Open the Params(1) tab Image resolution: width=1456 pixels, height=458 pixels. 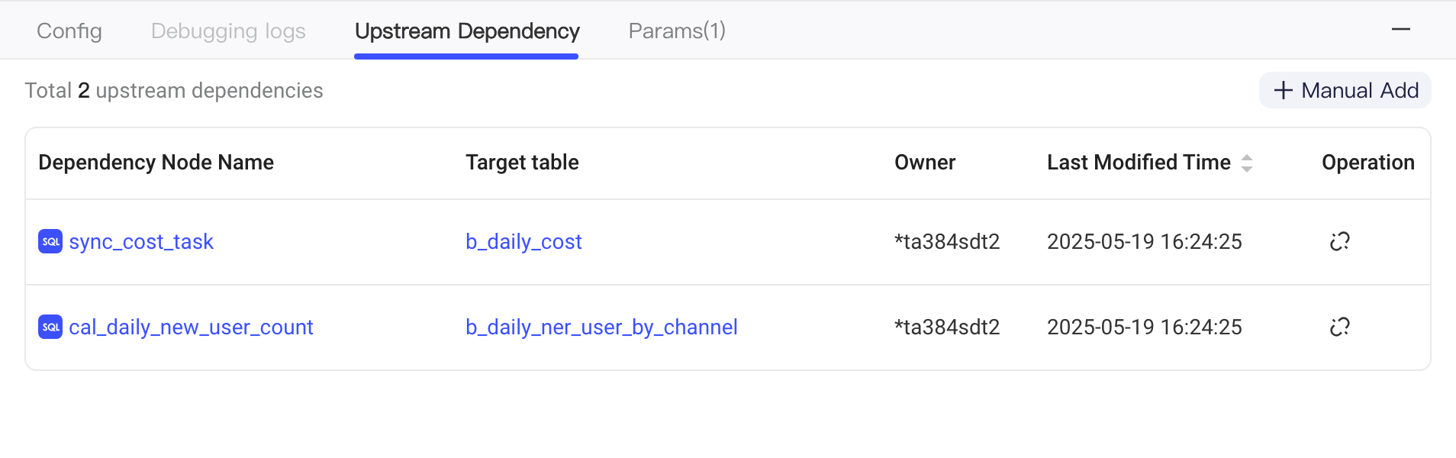click(x=677, y=31)
